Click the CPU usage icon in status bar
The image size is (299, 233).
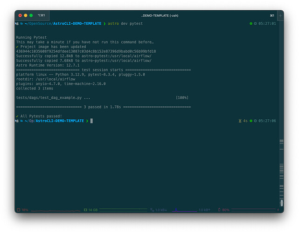point(19,210)
